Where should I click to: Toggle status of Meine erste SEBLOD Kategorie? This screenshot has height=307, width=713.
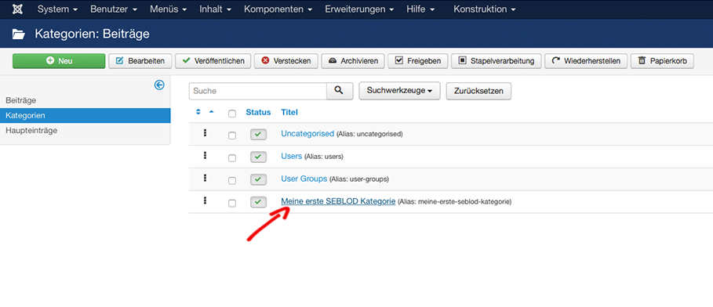[258, 202]
